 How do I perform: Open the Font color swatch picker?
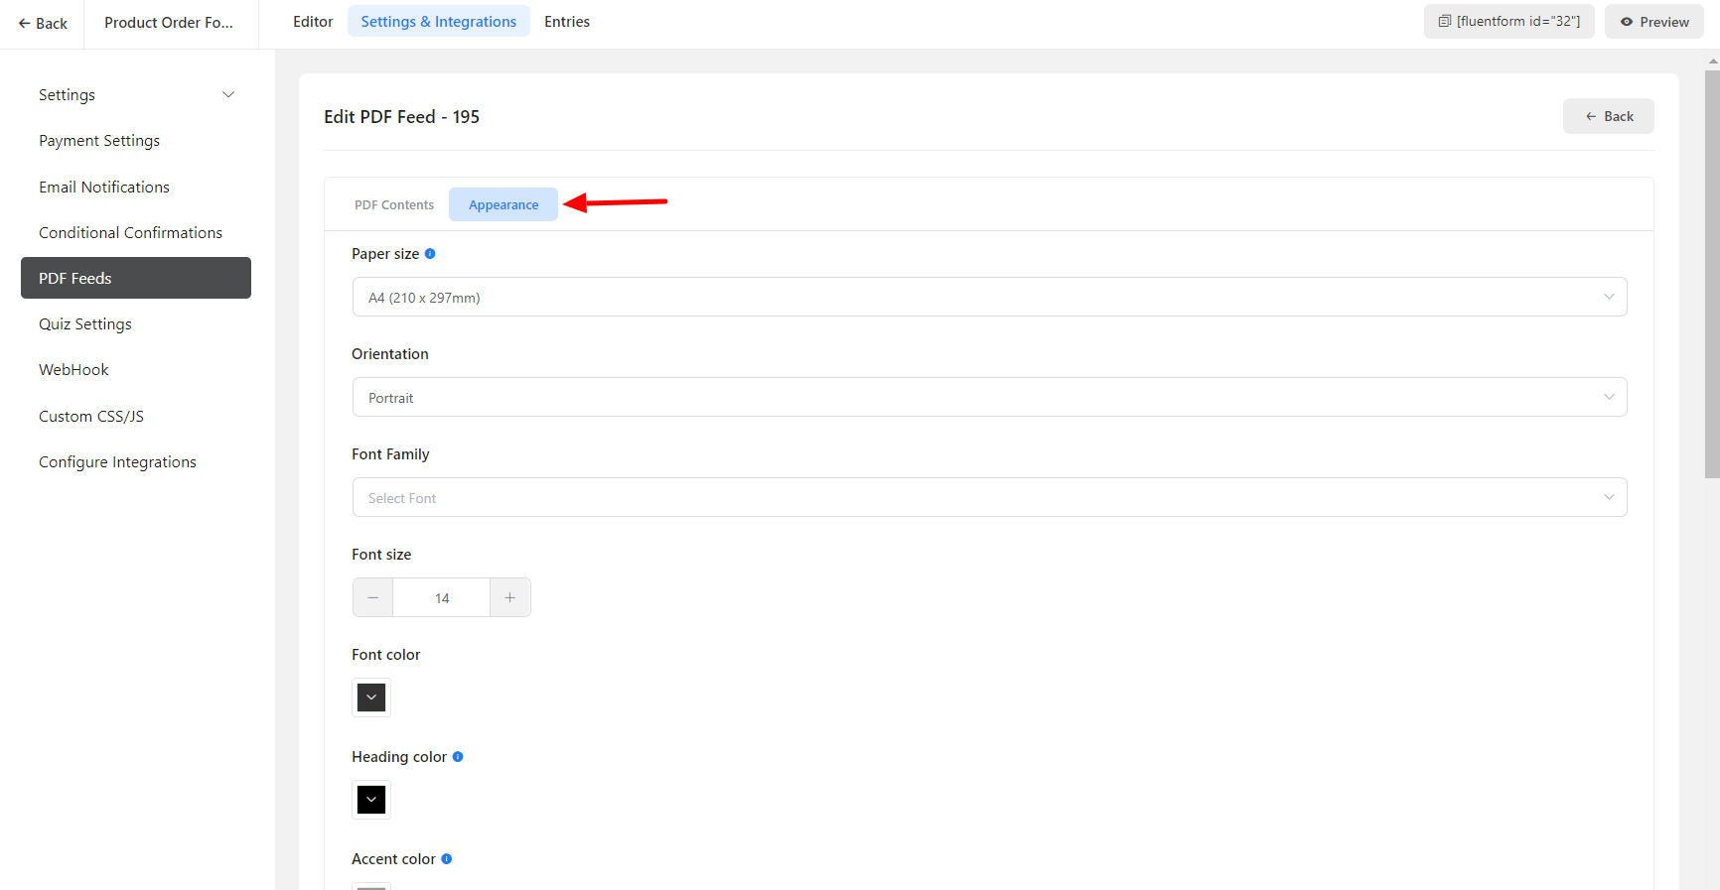pos(371,698)
